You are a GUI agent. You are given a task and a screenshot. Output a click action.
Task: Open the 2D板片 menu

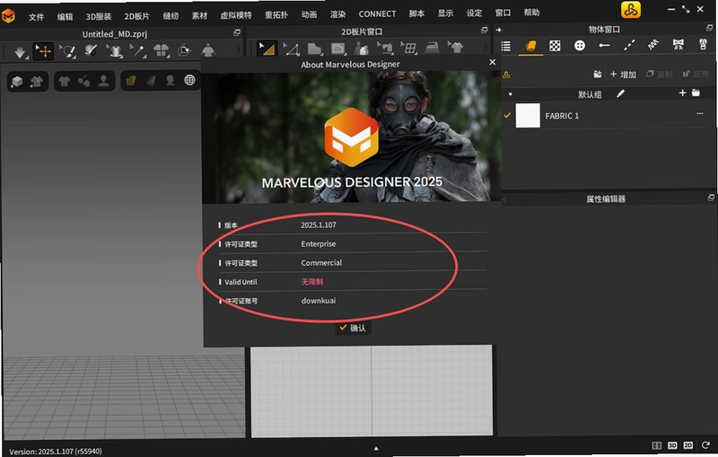136,16
